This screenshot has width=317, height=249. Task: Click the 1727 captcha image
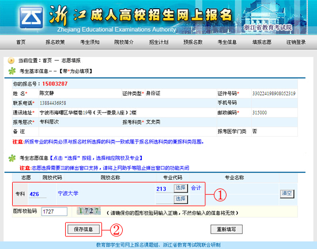[89, 211]
